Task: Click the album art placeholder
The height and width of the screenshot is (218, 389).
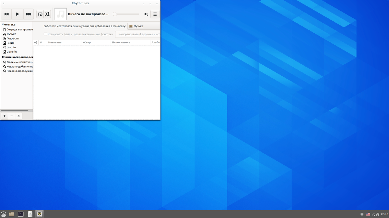Action: [x=60, y=14]
